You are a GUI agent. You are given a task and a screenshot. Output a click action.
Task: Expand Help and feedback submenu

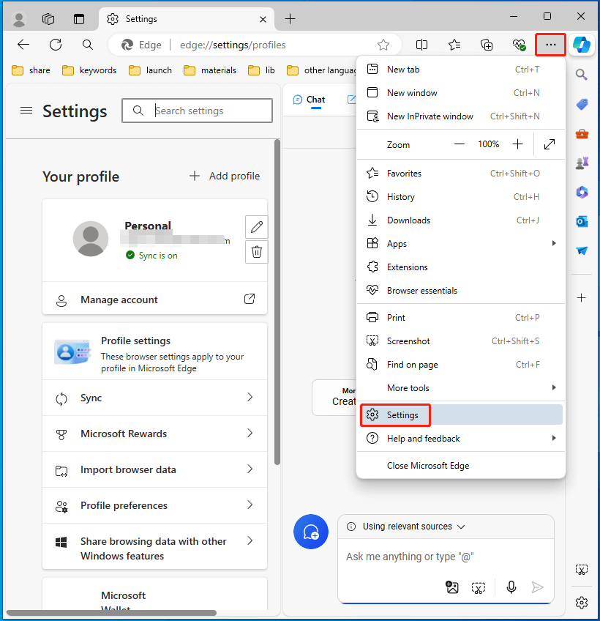coord(461,438)
